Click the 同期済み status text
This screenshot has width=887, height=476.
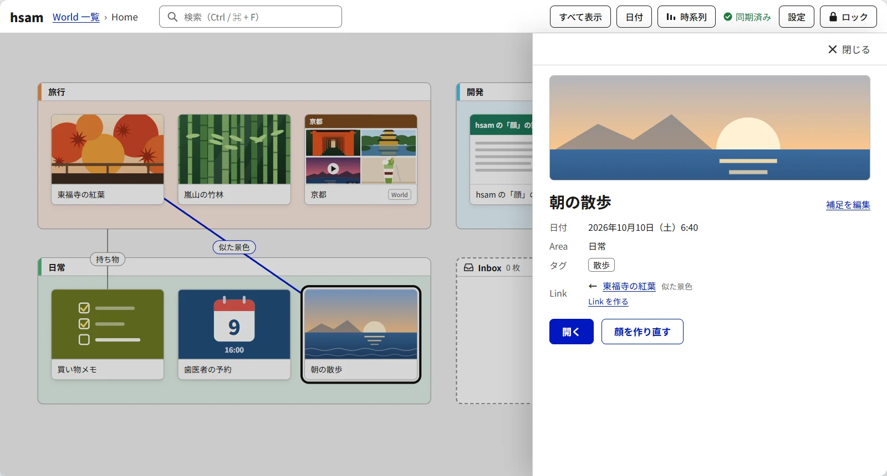coord(753,17)
